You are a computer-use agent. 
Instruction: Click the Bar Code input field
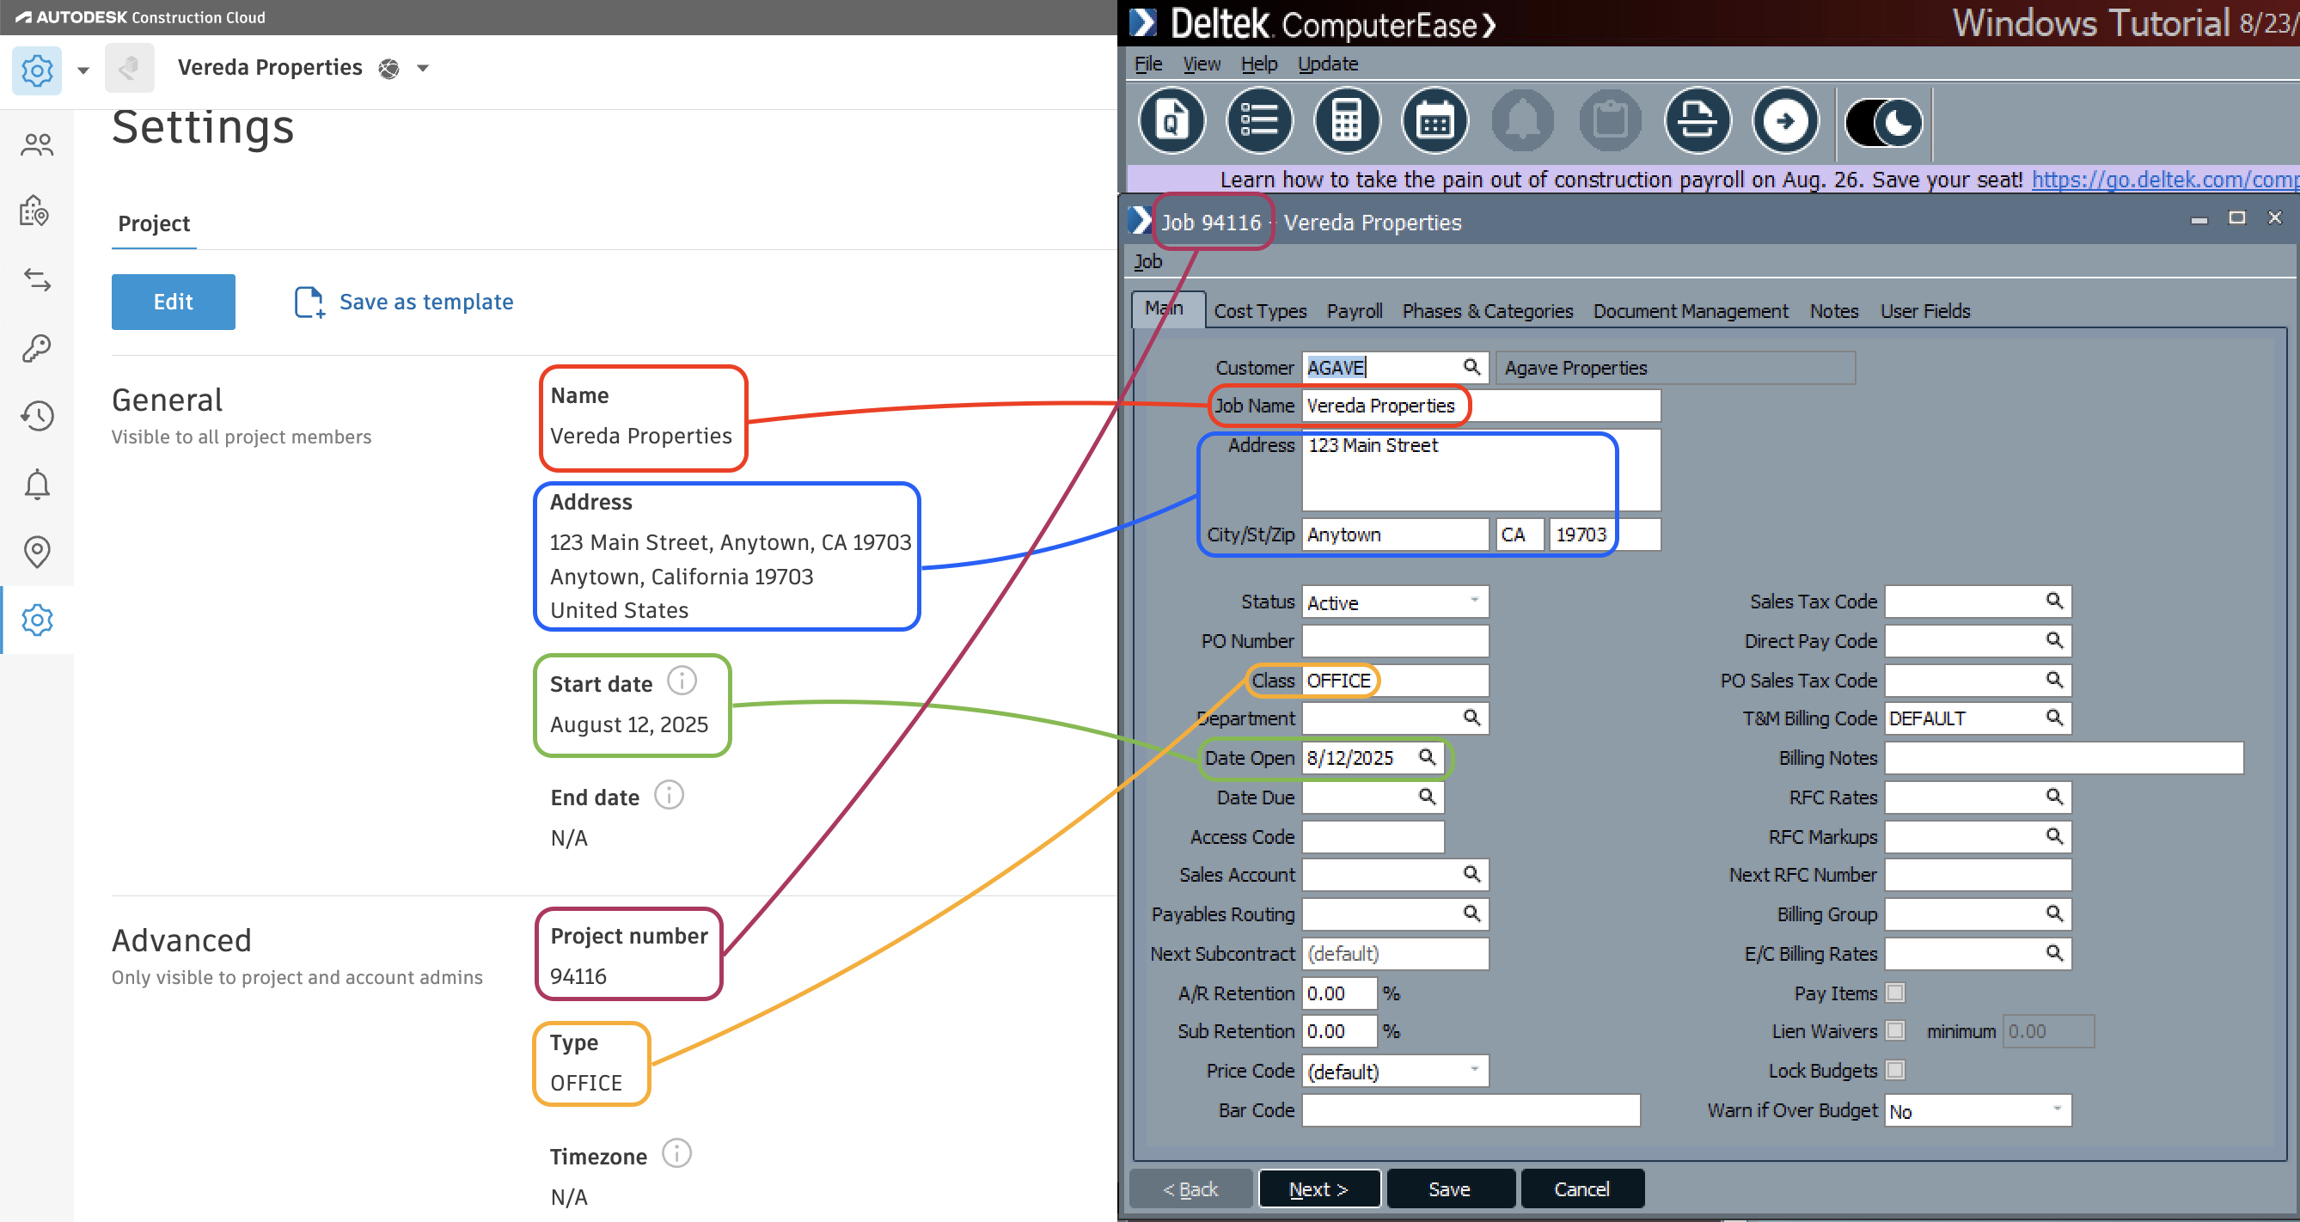click(1471, 1110)
